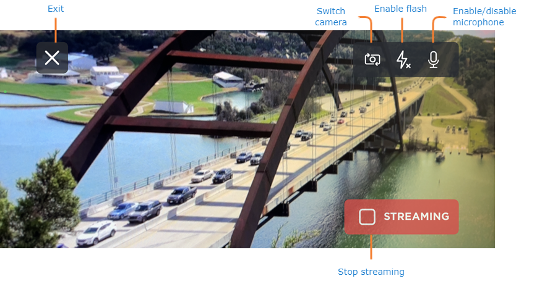Screen dimensions: 537x289
Task: Click the 'Stop streaming' annotation label
Action: (x=371, y=272)
